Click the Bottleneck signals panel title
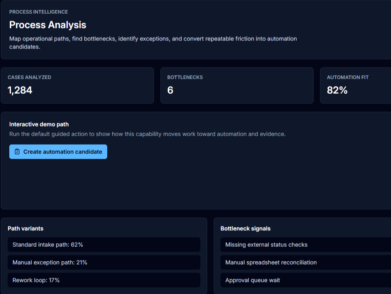This screenshot has height=294, width=391. (x=245, y=228)
